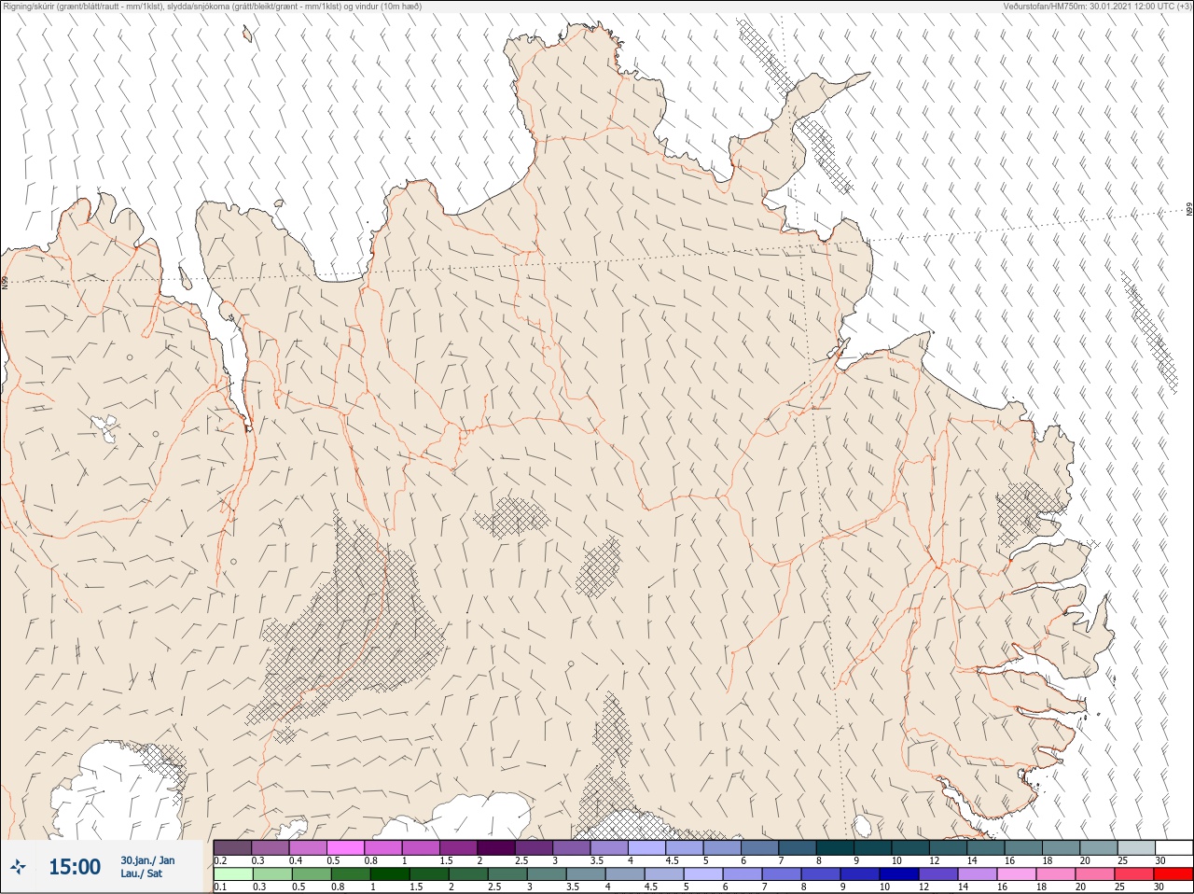
Task: Select the dark purple 2 swatch in the snow legend row
Action: pyautogui.click(x=496, y=847)
